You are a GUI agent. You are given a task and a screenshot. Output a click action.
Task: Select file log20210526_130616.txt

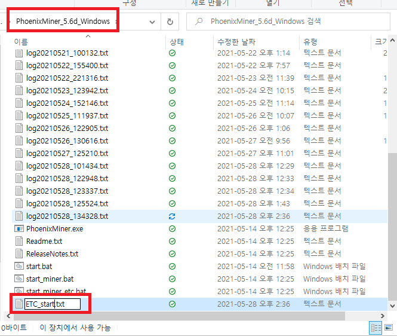pos(67,140)
